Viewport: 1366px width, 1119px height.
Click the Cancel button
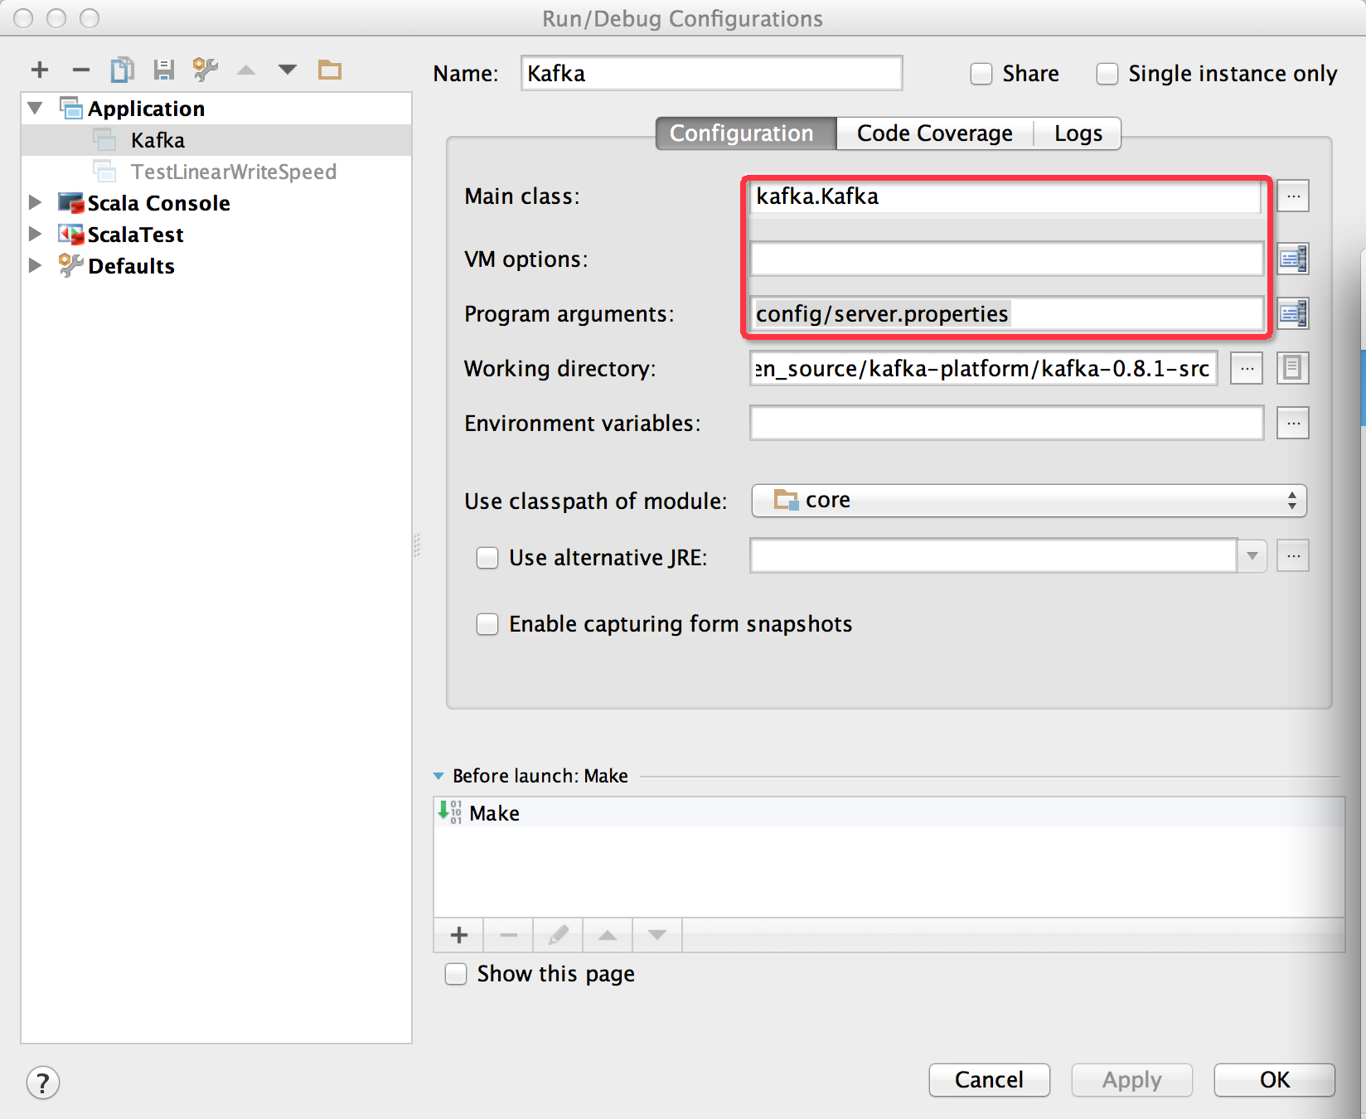point(990,1080)
